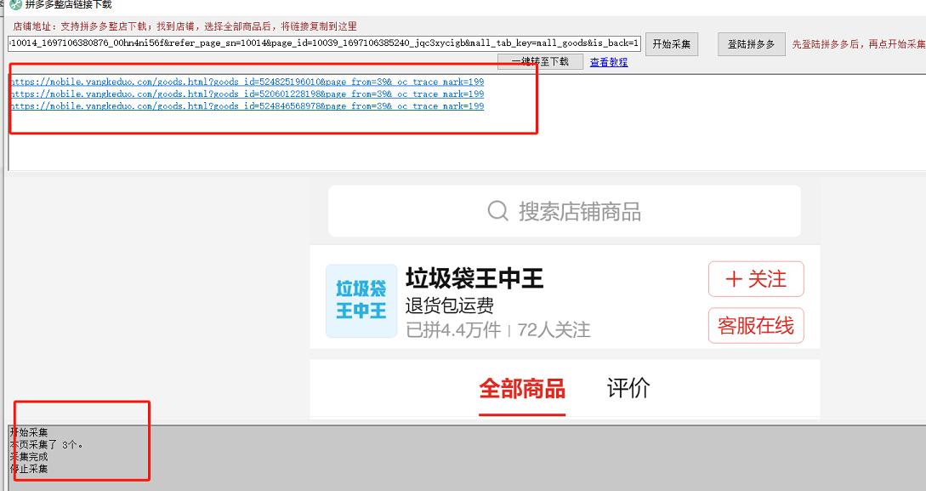Click the first log line 开始采集

pyautogui.click(x=29, y=432)
